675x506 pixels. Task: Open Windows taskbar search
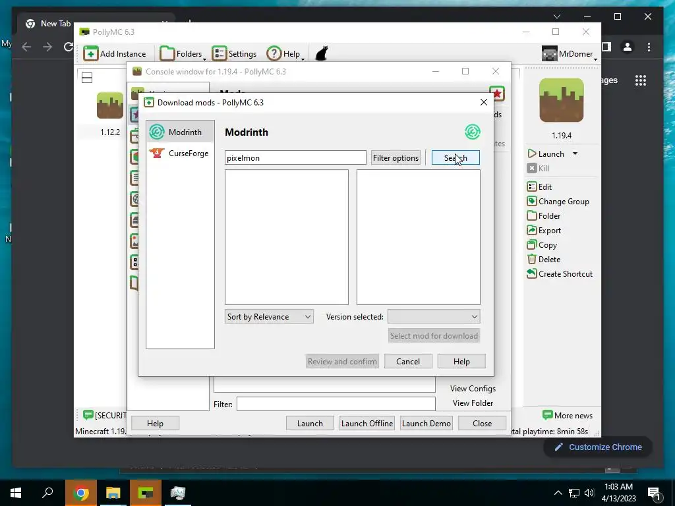pyautogui.click(x=47, y=493)
